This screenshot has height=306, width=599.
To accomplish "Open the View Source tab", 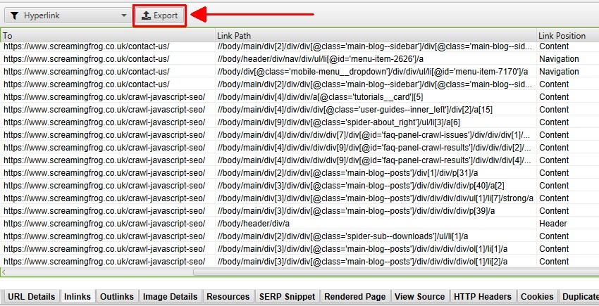I will pos(419,296).
